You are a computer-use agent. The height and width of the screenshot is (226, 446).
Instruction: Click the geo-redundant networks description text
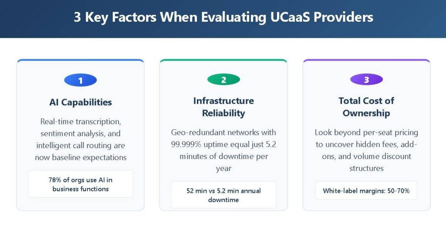223,150
